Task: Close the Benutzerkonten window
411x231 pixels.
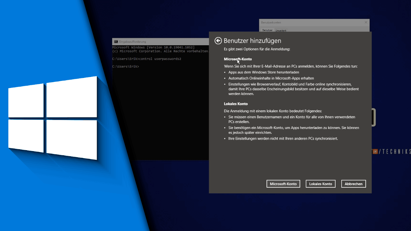Action: 366,22
